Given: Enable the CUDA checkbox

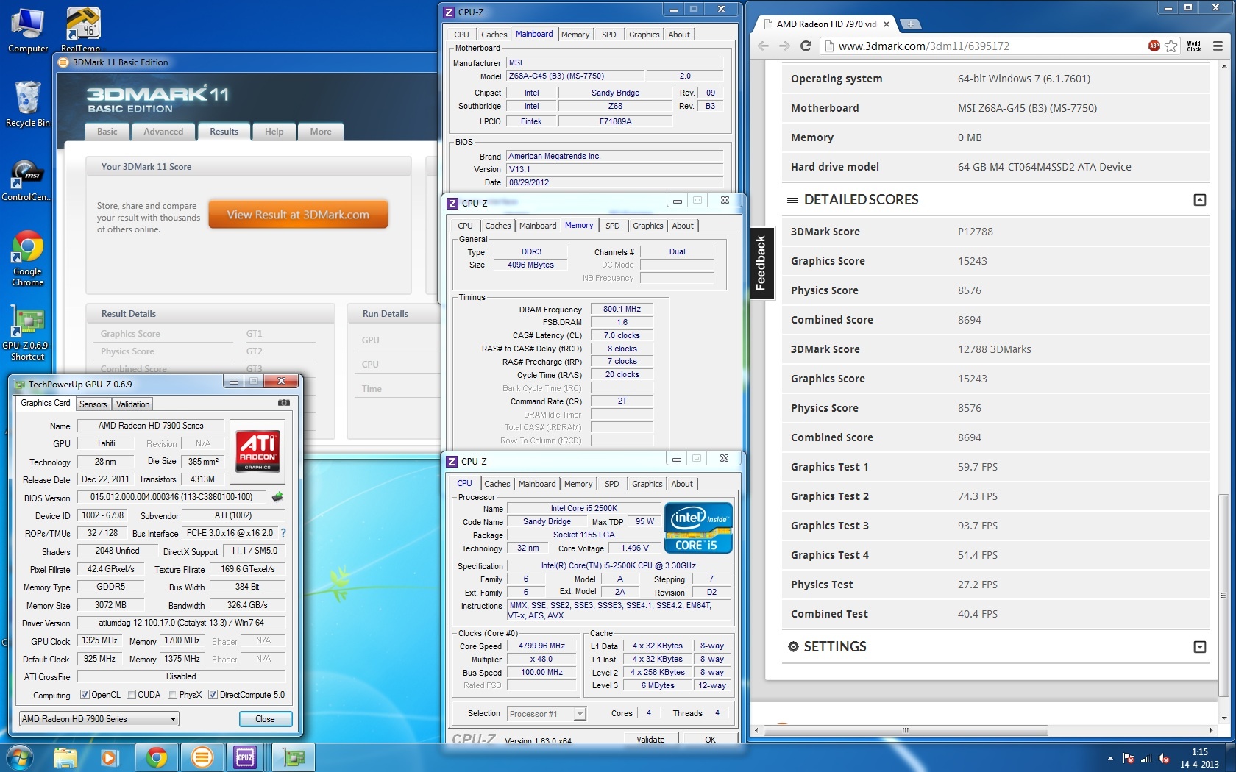Looking at the screenshot, I should tap(131, 695).
